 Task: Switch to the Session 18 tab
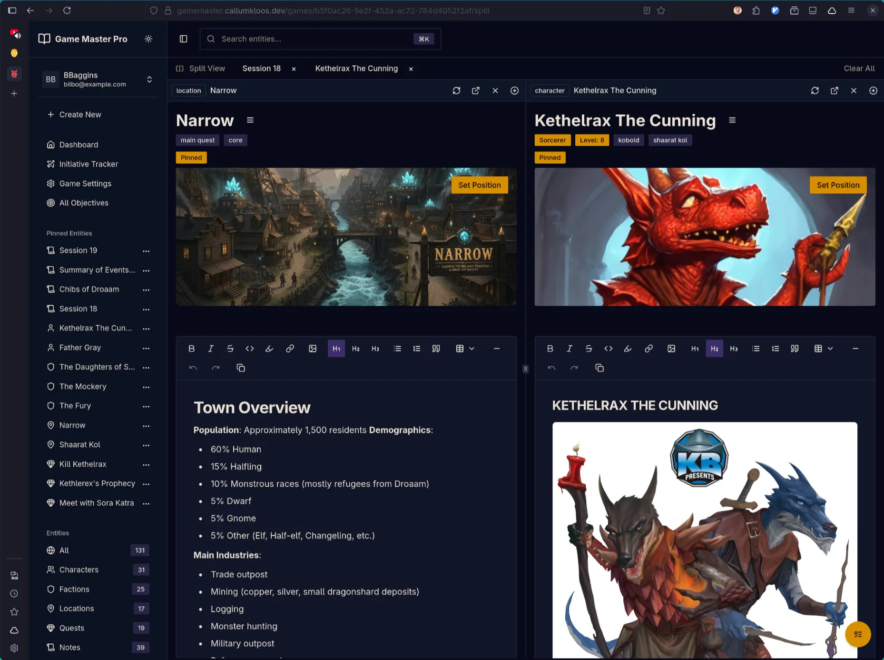(261, 69)
